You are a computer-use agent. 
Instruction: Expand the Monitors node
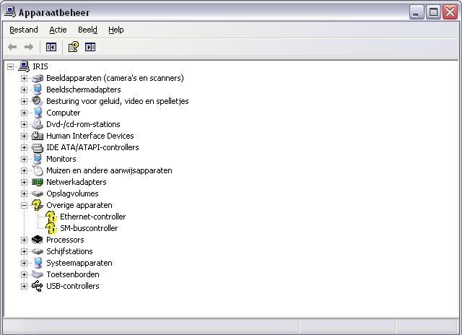[24, 159]
